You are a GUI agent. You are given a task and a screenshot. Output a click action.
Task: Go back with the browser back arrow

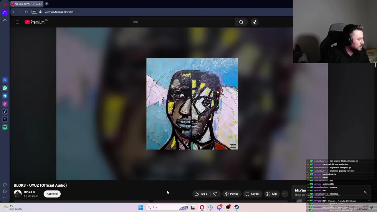[14, 12]
